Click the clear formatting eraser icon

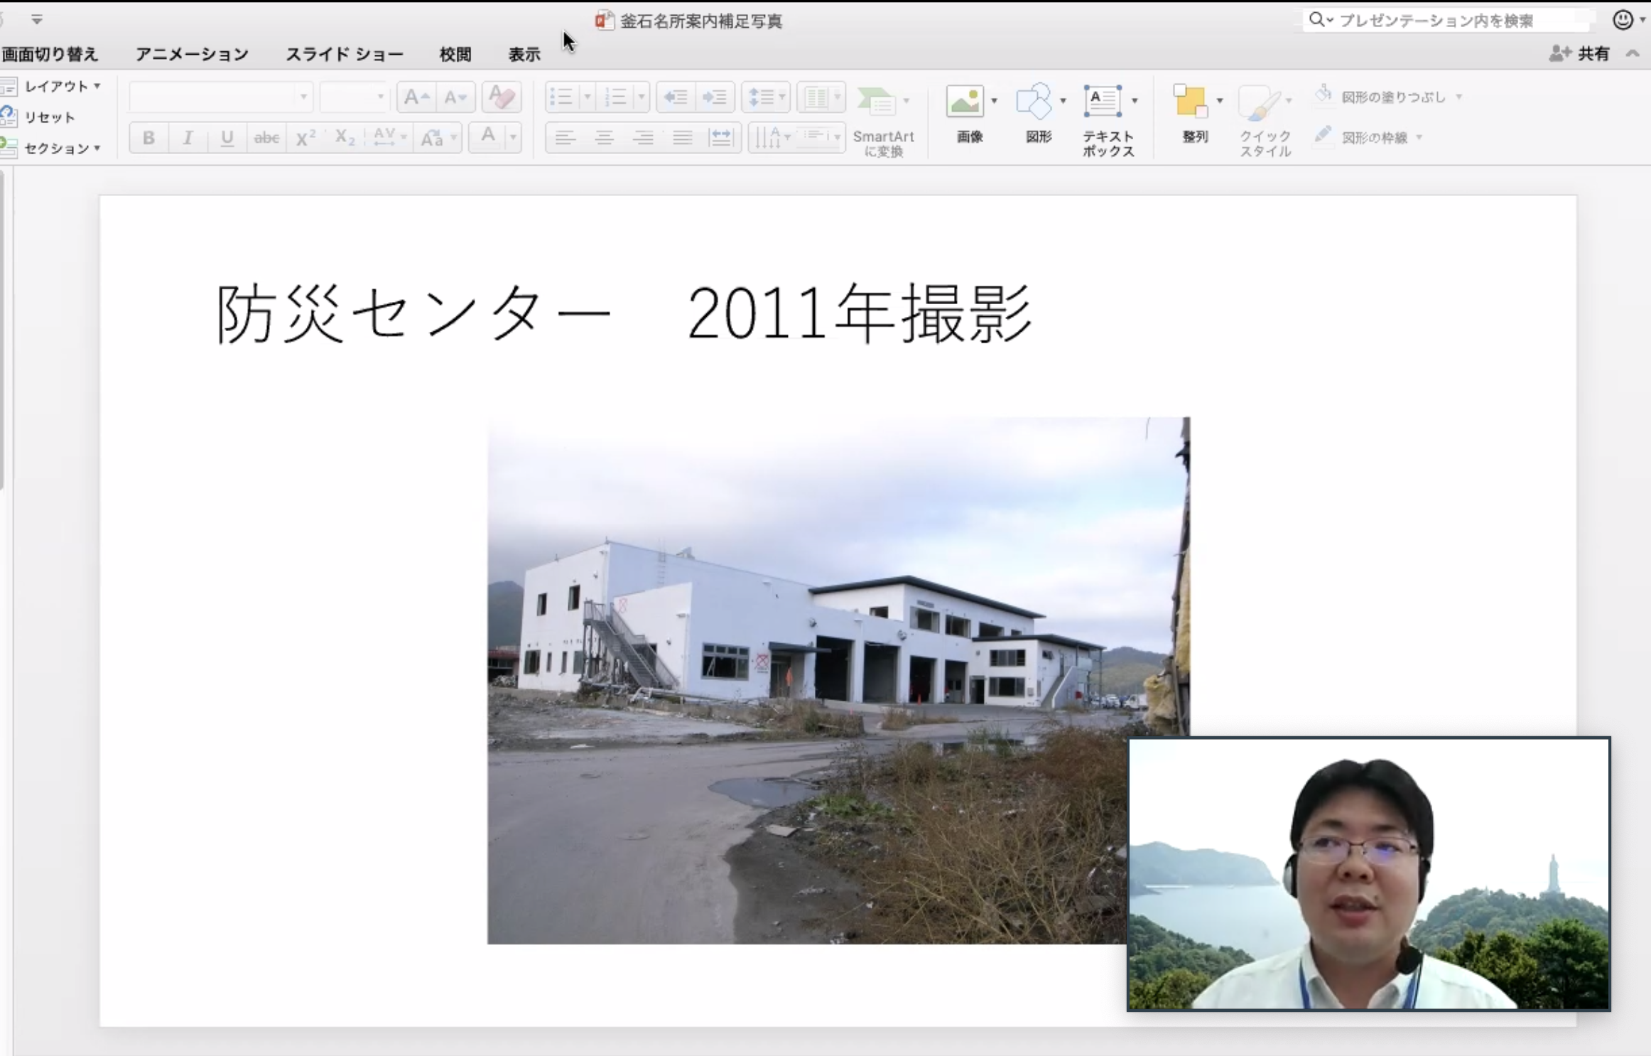click(x=502, y=97)
